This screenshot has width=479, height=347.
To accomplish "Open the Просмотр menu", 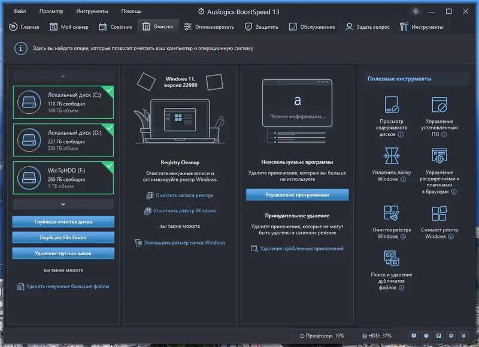I will click(51, 11).
